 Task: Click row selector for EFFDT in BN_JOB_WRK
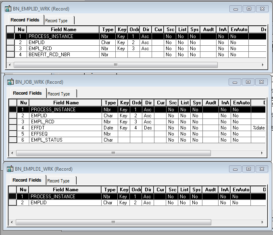click(x=13, y=128)
